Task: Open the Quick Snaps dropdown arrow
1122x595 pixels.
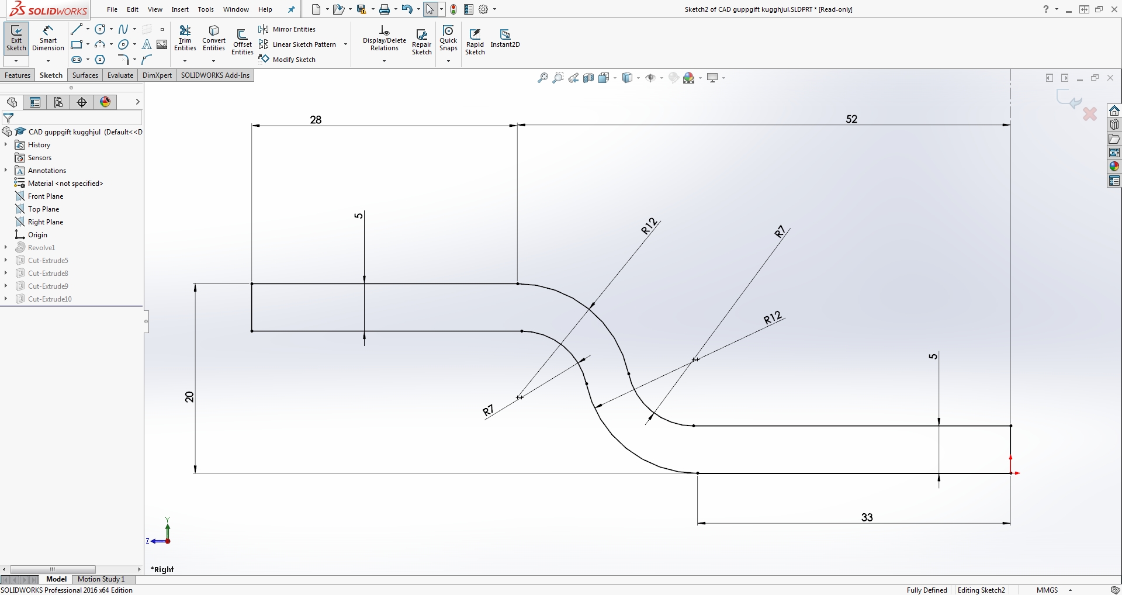Action: pyautogui.click(x=448, y=61)
